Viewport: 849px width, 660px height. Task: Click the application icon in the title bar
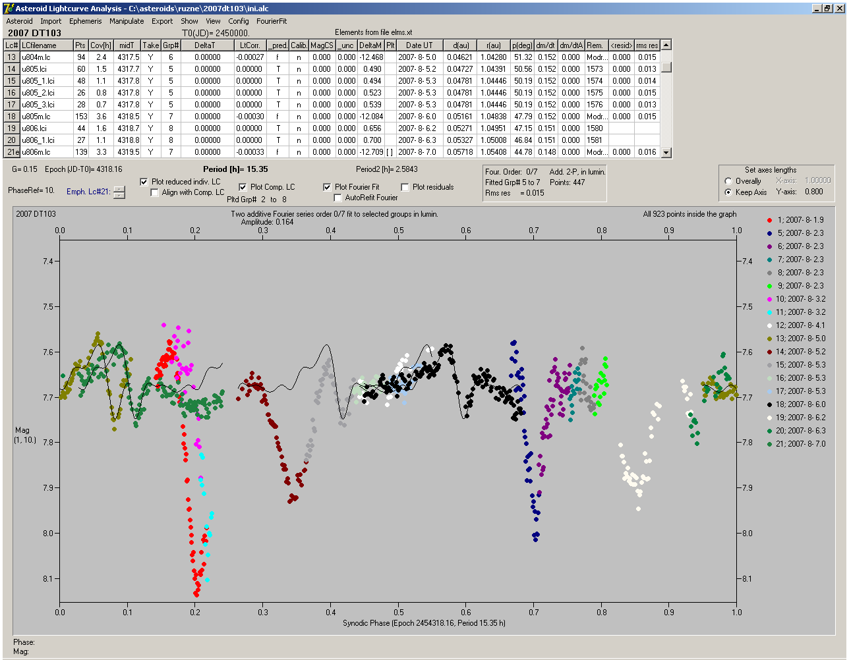[9, 9]
